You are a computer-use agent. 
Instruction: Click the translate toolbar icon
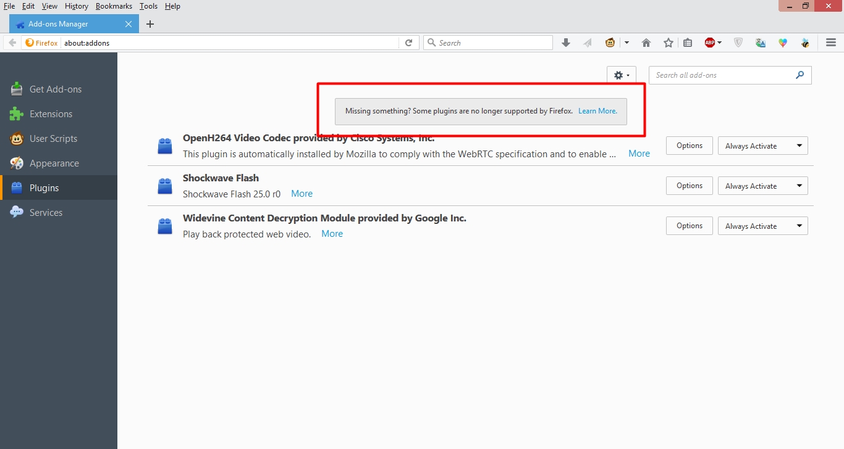pyautogui.click(x=761, y=43)
